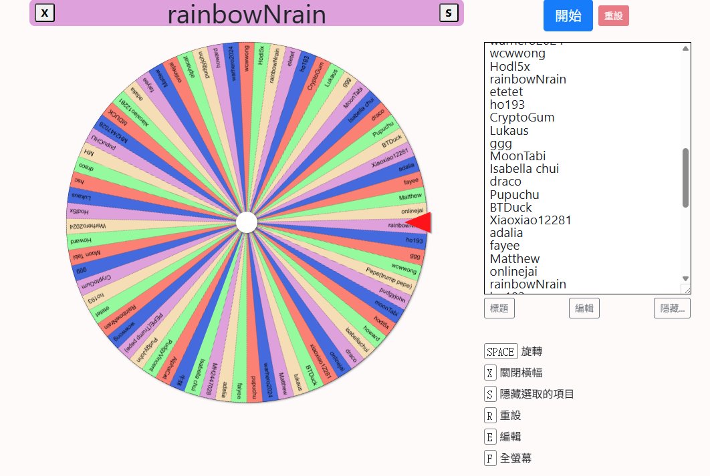Click 'ggg' in the names list
Viewport: 710px width, 476px height.
[501, 144]
